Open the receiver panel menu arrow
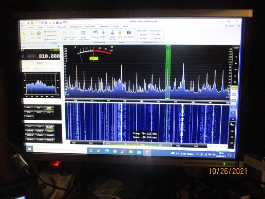 pyautogui.click(x=58, y=46)
